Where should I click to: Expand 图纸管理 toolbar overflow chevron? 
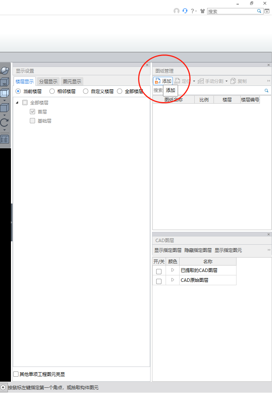pyautogui.click(x=269, y=81)
